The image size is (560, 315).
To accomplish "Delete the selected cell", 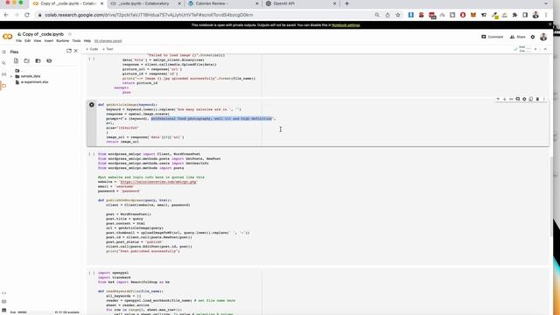I will pos(537,99).
